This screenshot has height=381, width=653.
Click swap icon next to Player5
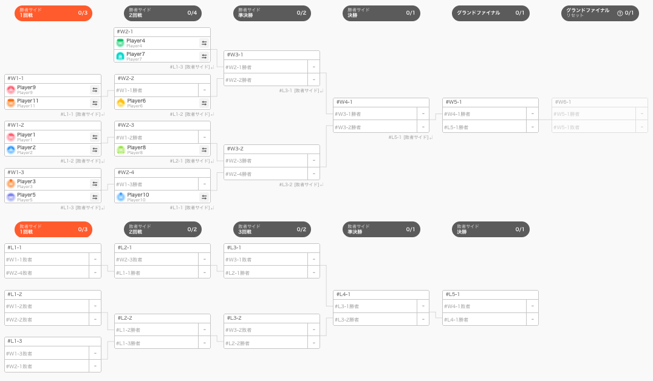(x=95, y=197)
